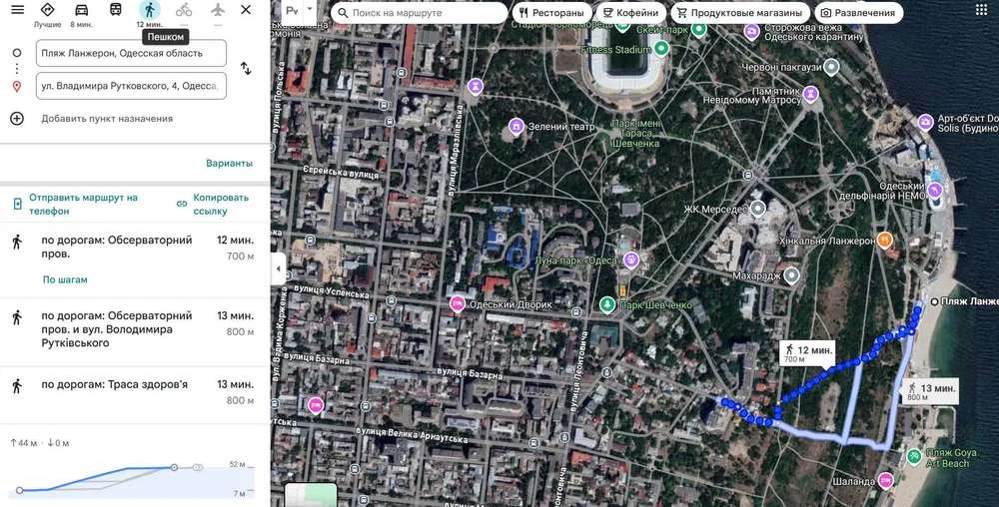Filter by Развлечения chip

pos(858,13)
